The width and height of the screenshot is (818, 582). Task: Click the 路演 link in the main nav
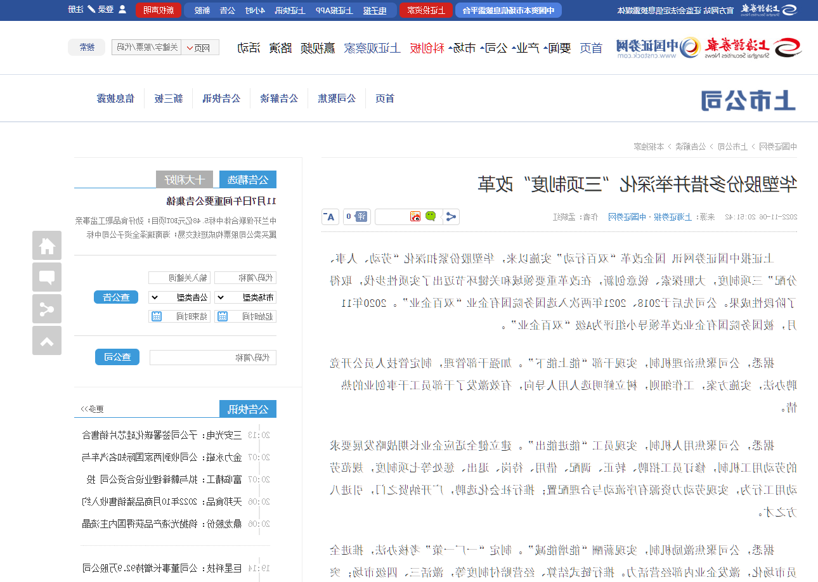coord(281,48)
